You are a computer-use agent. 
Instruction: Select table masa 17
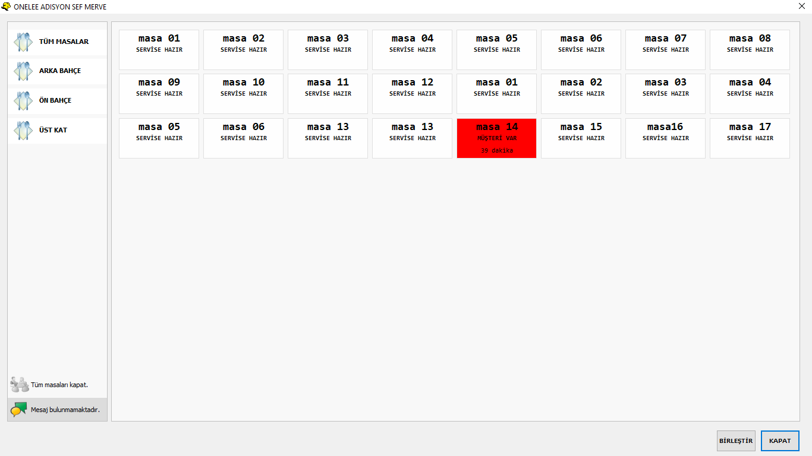click(750, 138)
